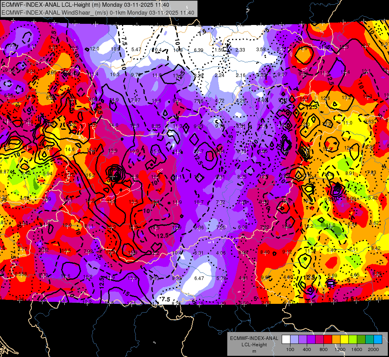Click the magenta legend swatch

point(319,340)
